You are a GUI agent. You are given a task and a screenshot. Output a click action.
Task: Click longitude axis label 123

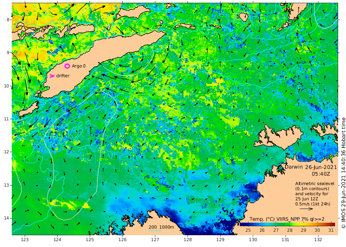tap(25, 240)
